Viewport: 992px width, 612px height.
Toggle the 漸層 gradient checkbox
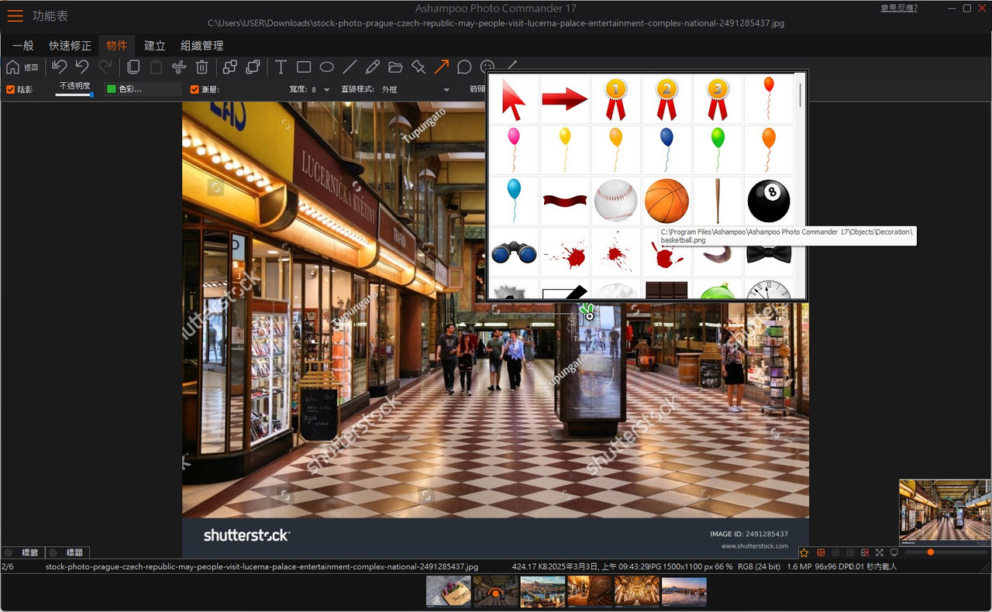[x=195, y=90]
